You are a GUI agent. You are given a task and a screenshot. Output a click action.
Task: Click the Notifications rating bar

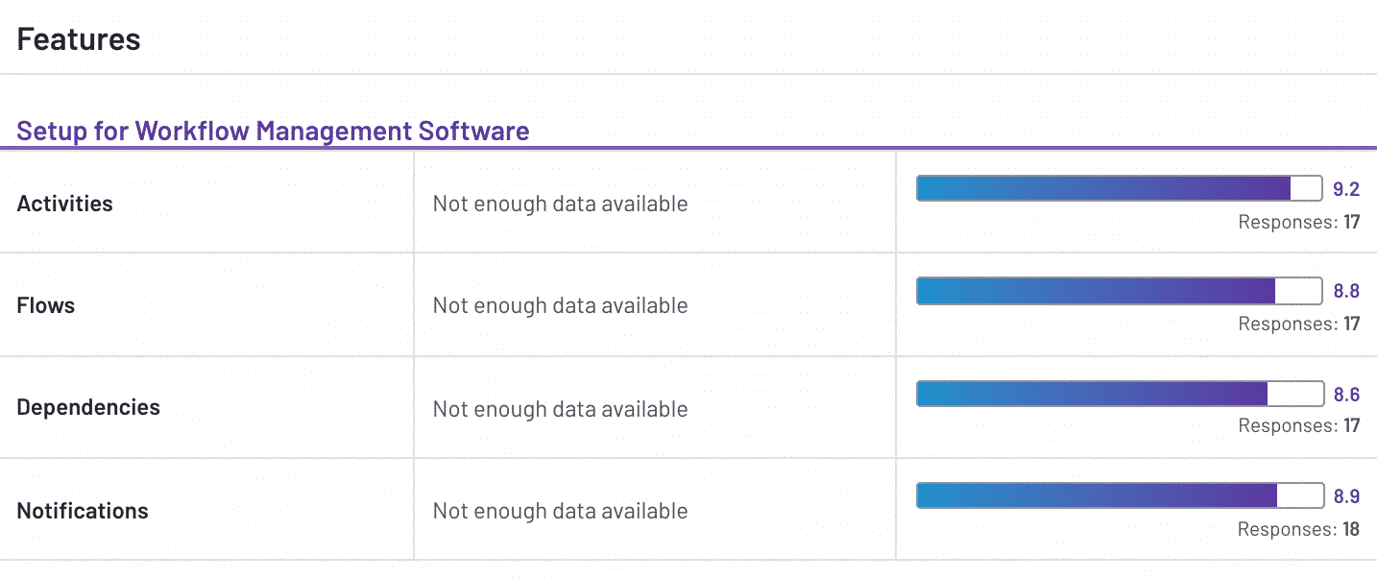point(1120,495)
